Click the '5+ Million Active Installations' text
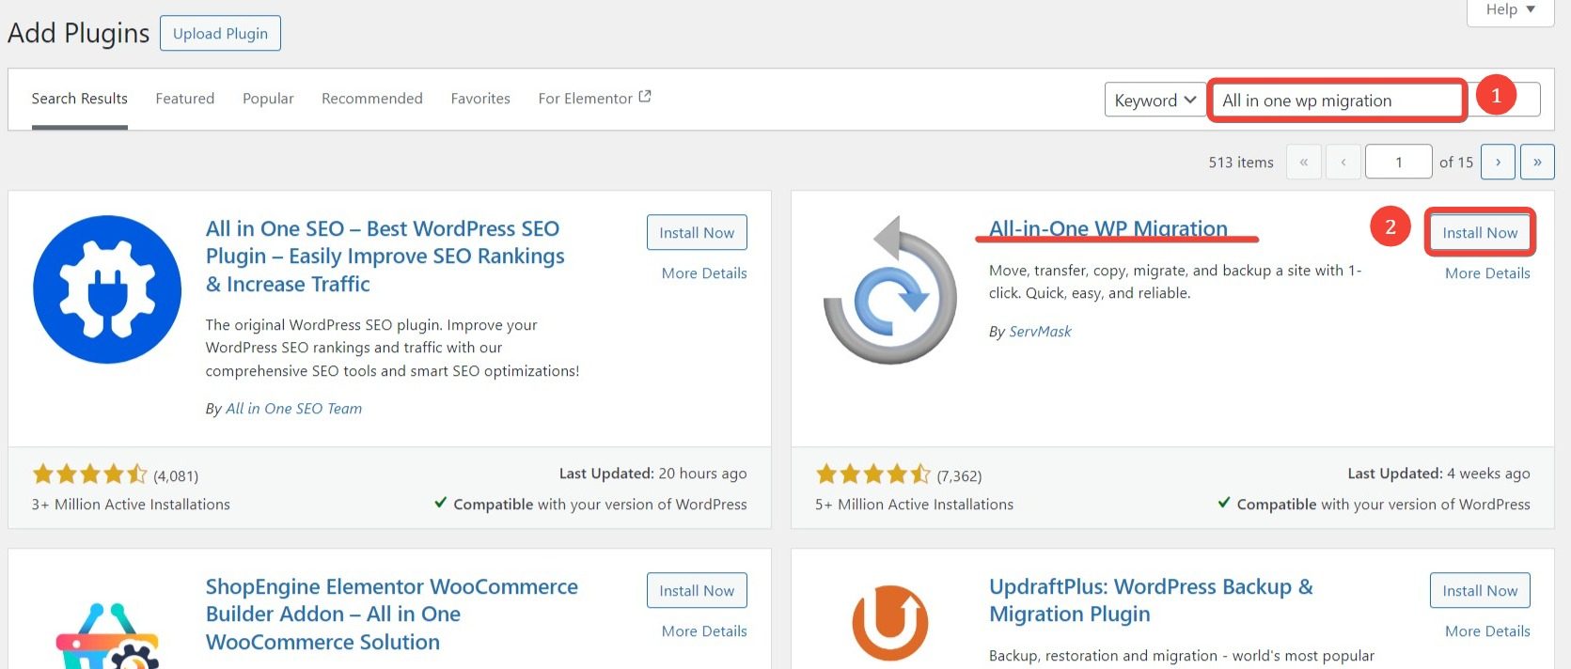 pos(914,505)
